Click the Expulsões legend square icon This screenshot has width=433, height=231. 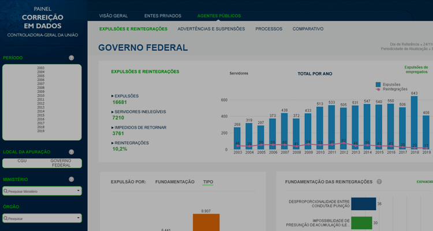click(x=378, y=85)
